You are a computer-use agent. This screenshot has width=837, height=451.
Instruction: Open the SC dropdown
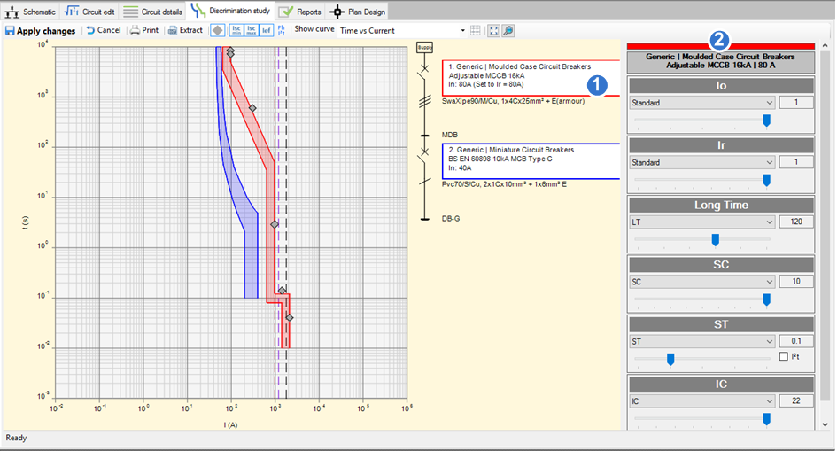[x=702, y=282]
